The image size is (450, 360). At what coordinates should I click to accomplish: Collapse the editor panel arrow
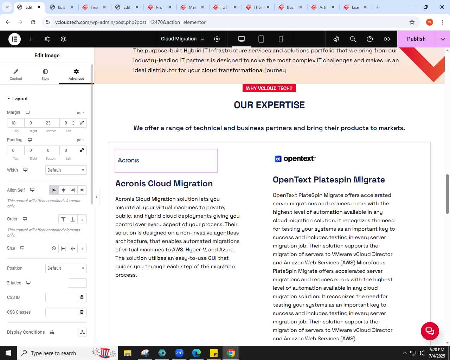(x=96, y=197)
